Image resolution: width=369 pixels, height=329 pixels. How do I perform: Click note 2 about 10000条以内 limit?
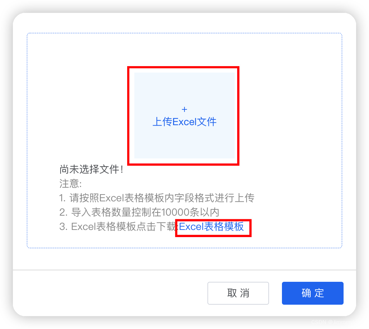point(139,212)
